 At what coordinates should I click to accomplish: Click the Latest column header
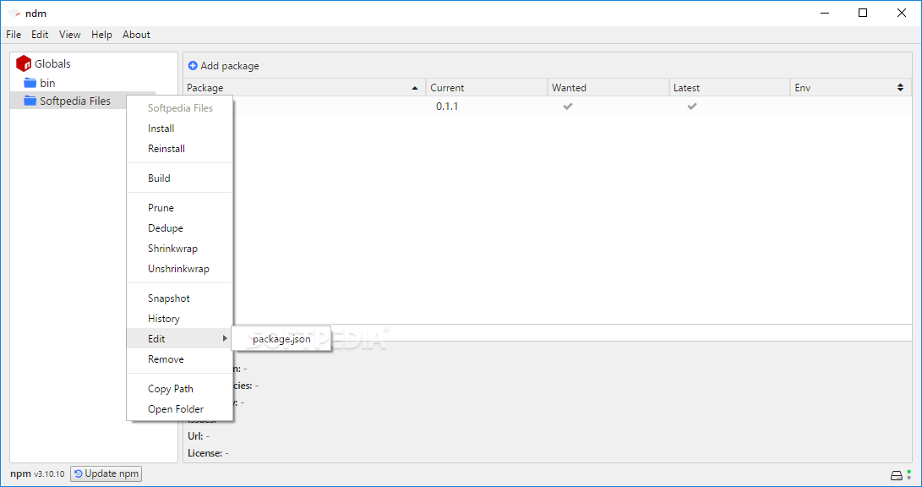coord(729,88)
